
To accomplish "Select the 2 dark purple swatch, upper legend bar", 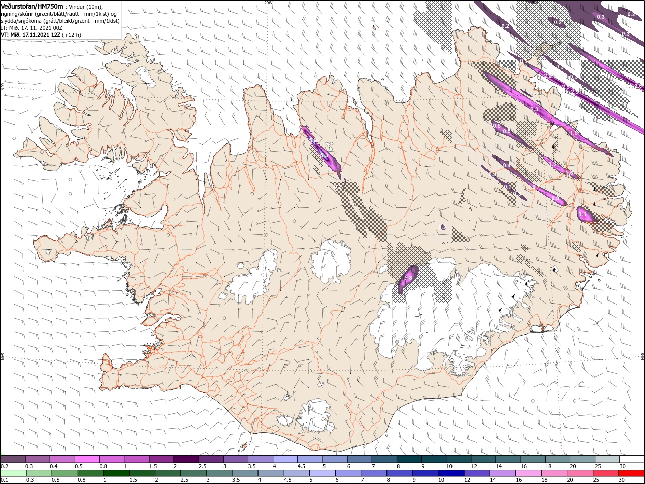I will [186, 459].
